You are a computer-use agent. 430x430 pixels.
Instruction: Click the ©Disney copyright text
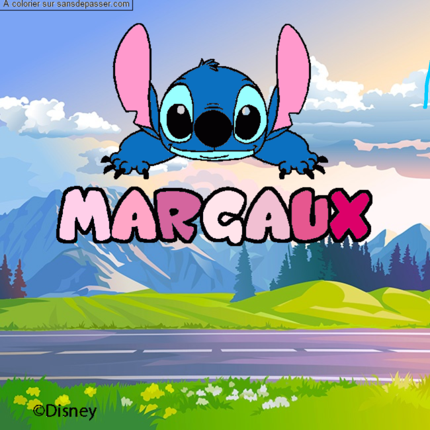tap(65, 412)
